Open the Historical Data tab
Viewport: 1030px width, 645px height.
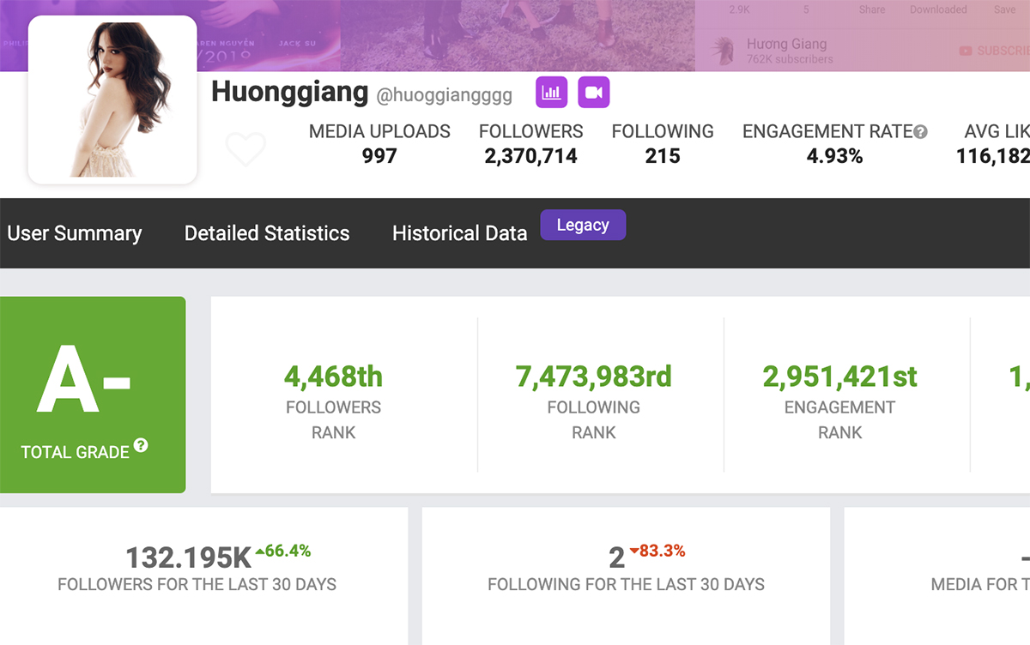click(x=459, y=233)
